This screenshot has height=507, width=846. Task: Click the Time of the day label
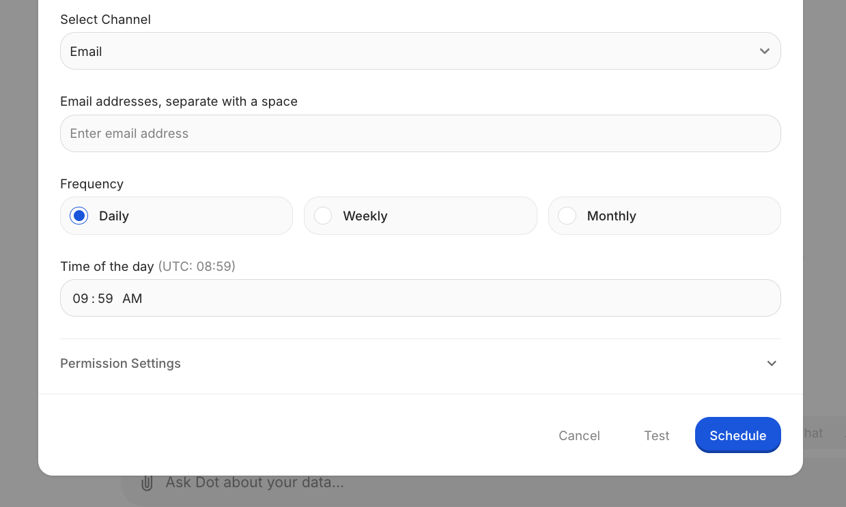(107, 267)
